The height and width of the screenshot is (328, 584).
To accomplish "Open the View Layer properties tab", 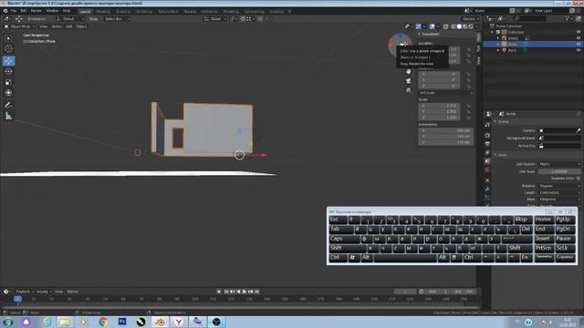I will 487,152.
